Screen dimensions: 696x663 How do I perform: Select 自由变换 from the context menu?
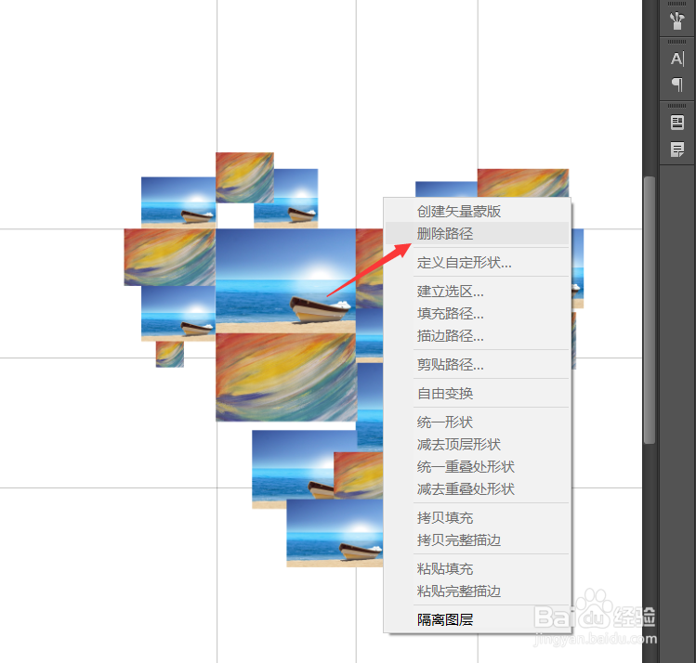[x=478, y=394]
